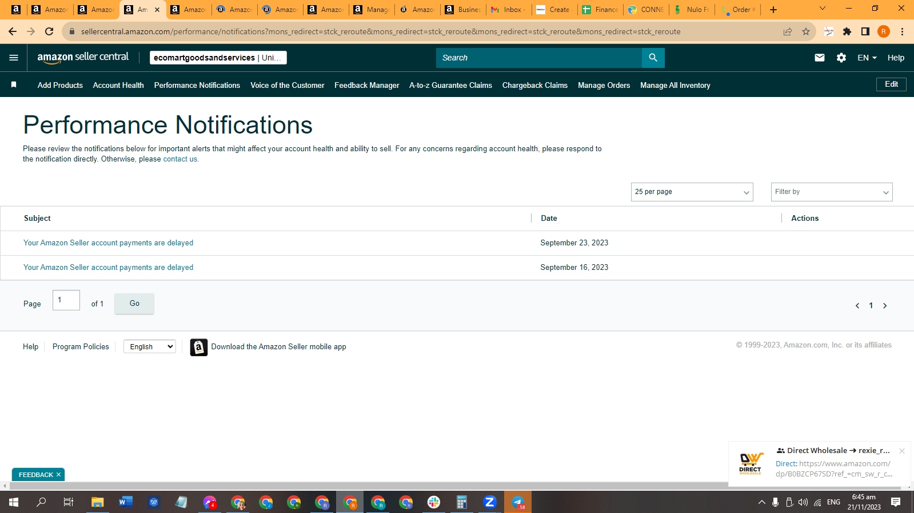914x513 pixels.
Task: Open the Seller Central hamburger menu
Action: point(14,58)
